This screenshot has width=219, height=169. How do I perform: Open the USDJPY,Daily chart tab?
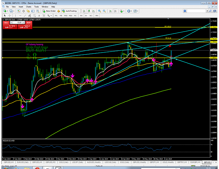(x=77, y=162)
